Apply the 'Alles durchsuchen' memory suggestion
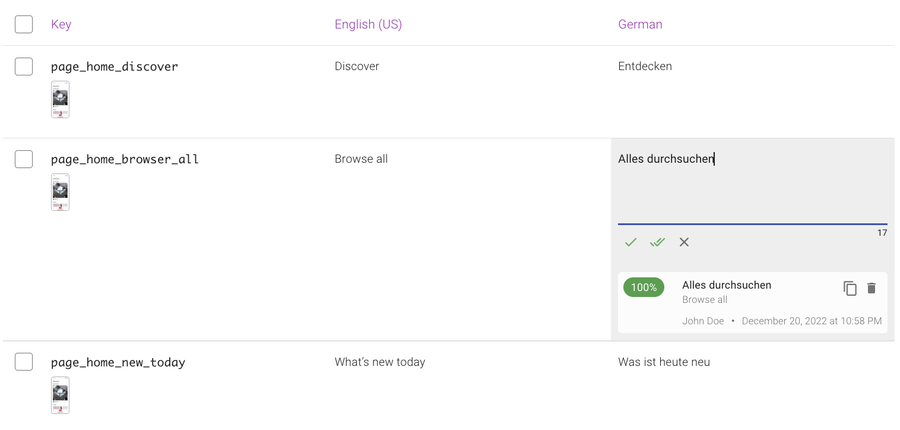 [x=727, y=285]
